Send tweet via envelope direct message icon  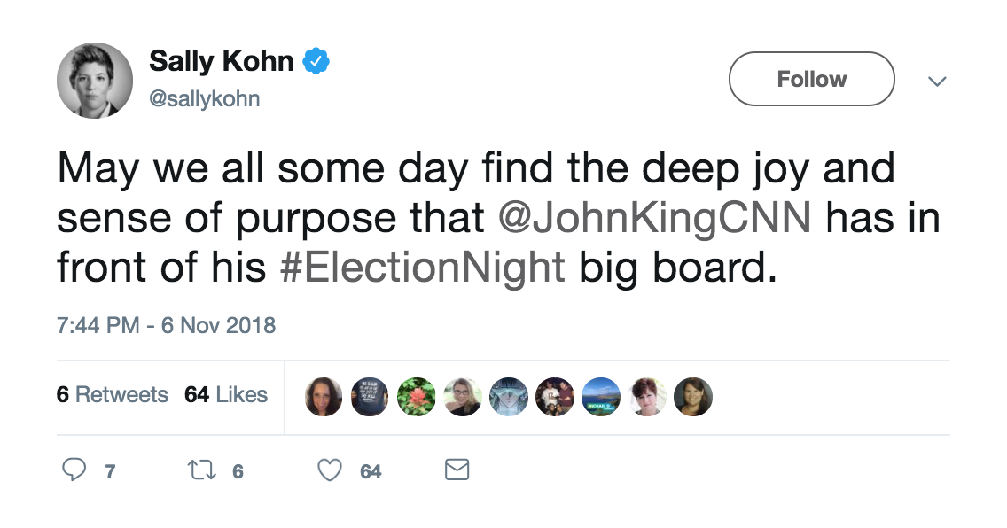(457, 470)
